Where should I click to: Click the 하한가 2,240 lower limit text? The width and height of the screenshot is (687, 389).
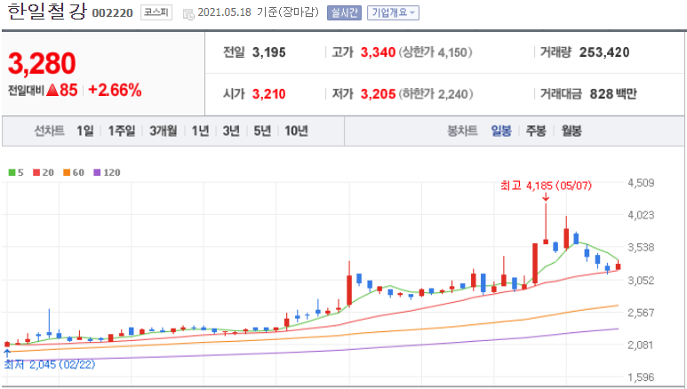click(435, 94)
